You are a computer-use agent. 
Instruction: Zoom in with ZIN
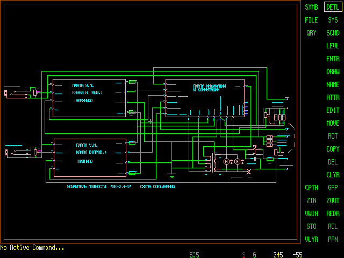[x=311, y=200]
